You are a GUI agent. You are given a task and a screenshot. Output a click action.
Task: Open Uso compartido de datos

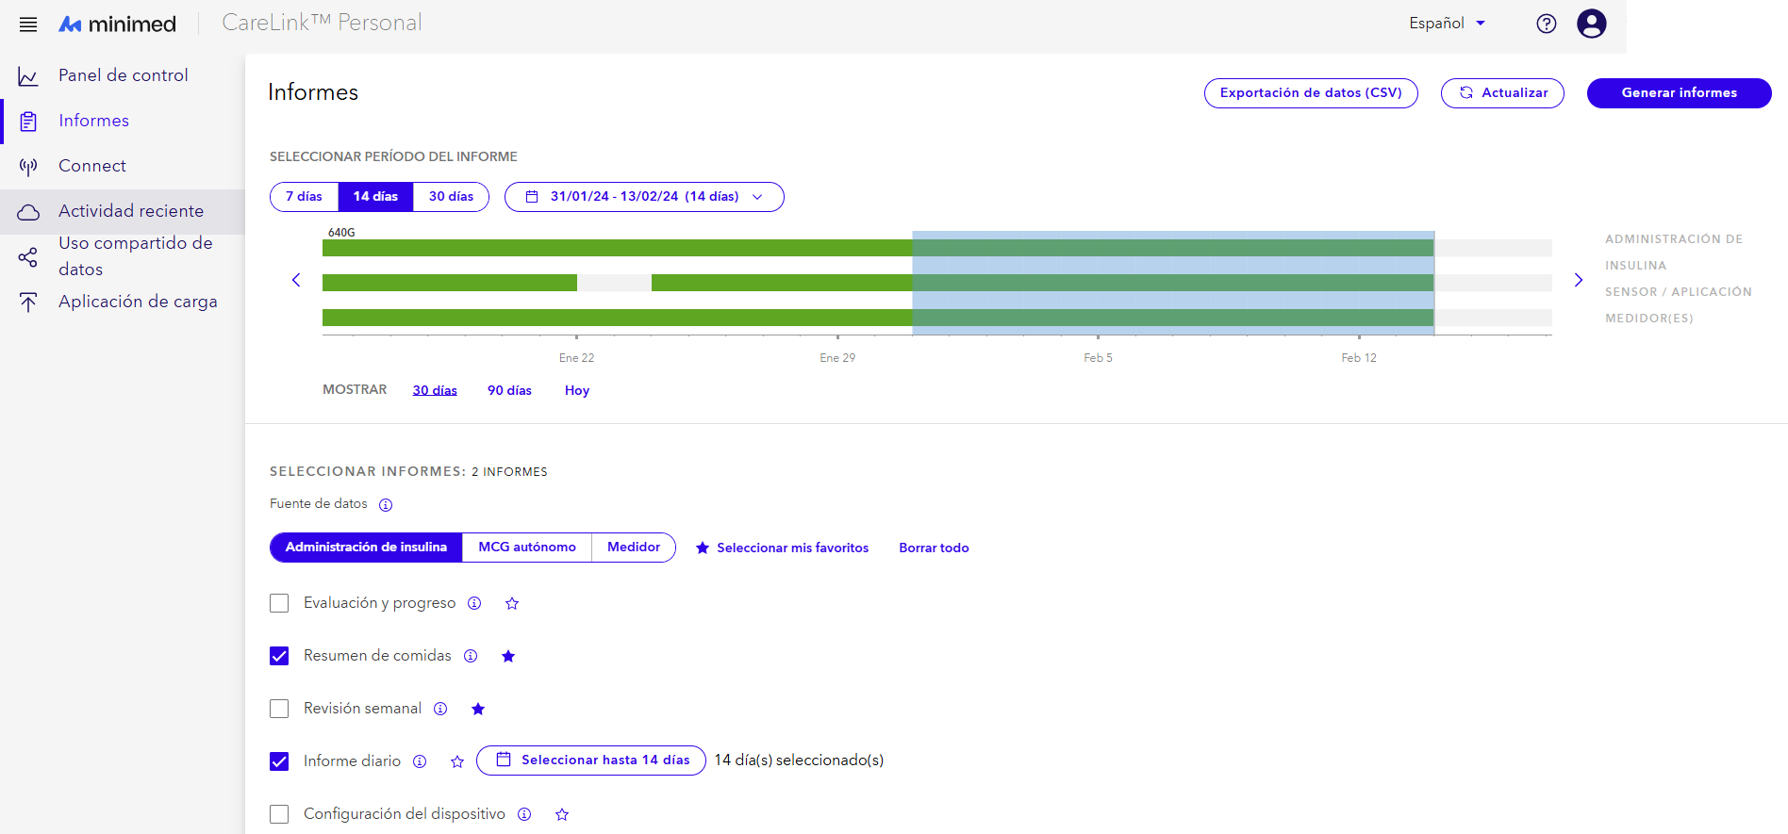[x=123, y=256]
